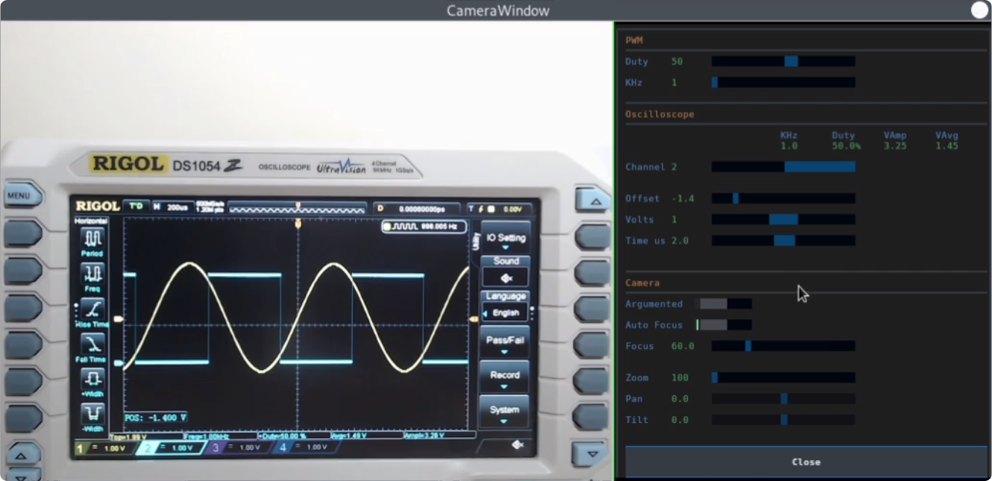Open the IO Setting menu on the oscilloscope
992x481 pixels.
pyautogui.click(x=506, y=237)
